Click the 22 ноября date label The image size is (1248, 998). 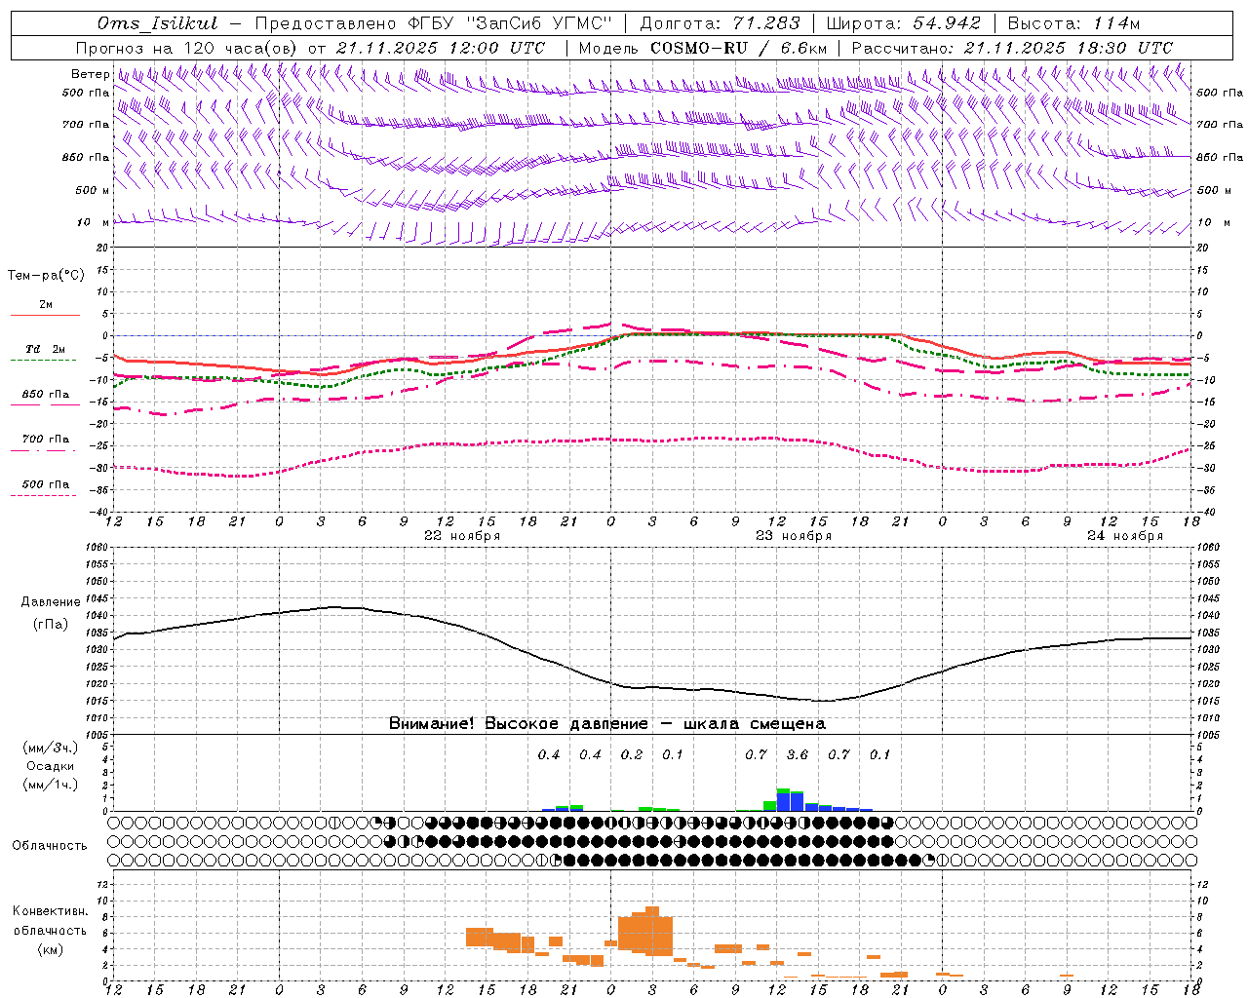pyautogui.click(x=462, y=536)
